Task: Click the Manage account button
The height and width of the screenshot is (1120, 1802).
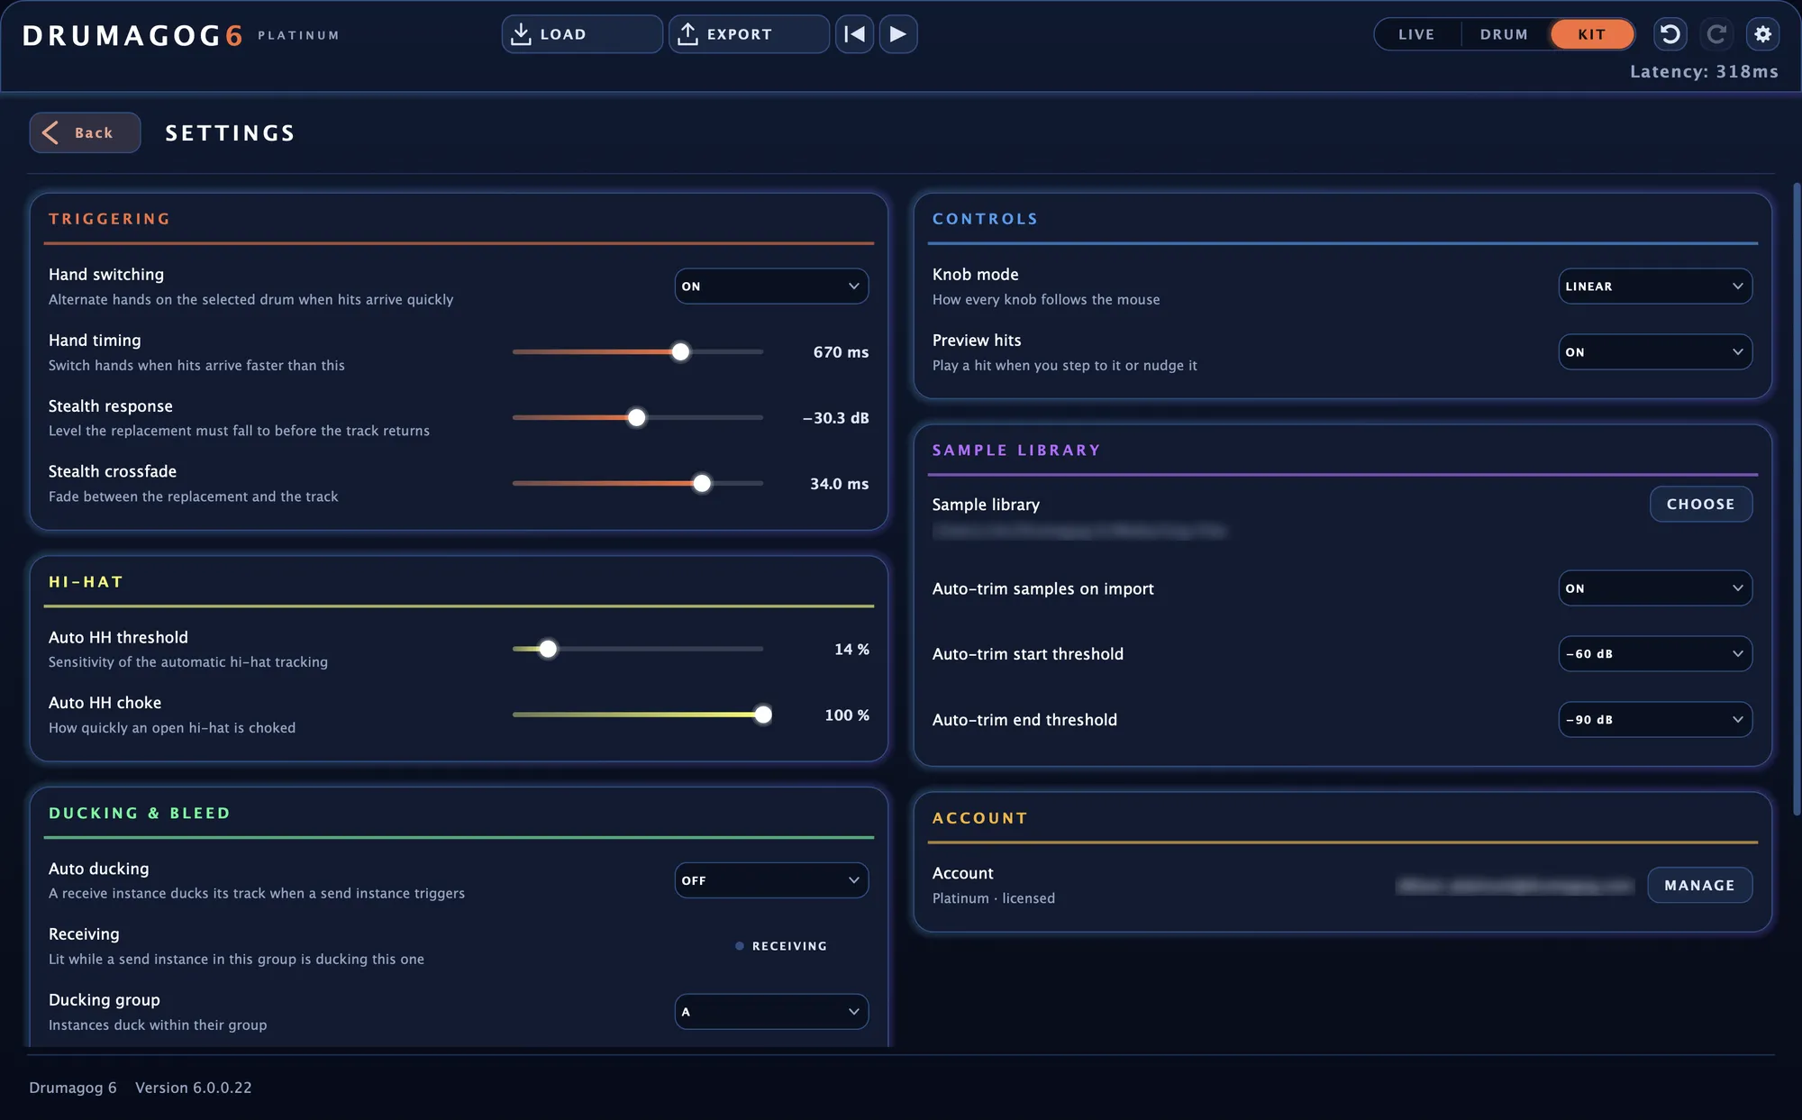Action: point(1700,885)
